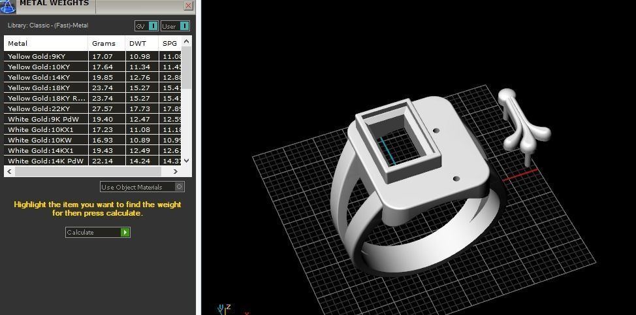Viewport: 636px width, 315px height.
Task: Click the vertical scrollbar thumb of metal list
Action: point(186,67)
